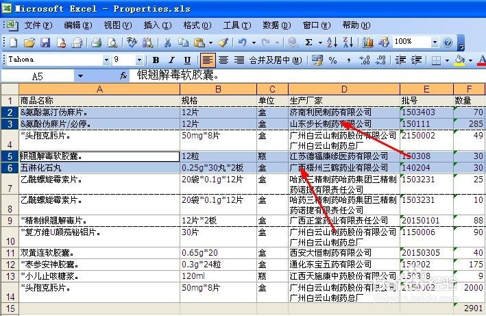
Task: Select column A header
Action: 99,89
